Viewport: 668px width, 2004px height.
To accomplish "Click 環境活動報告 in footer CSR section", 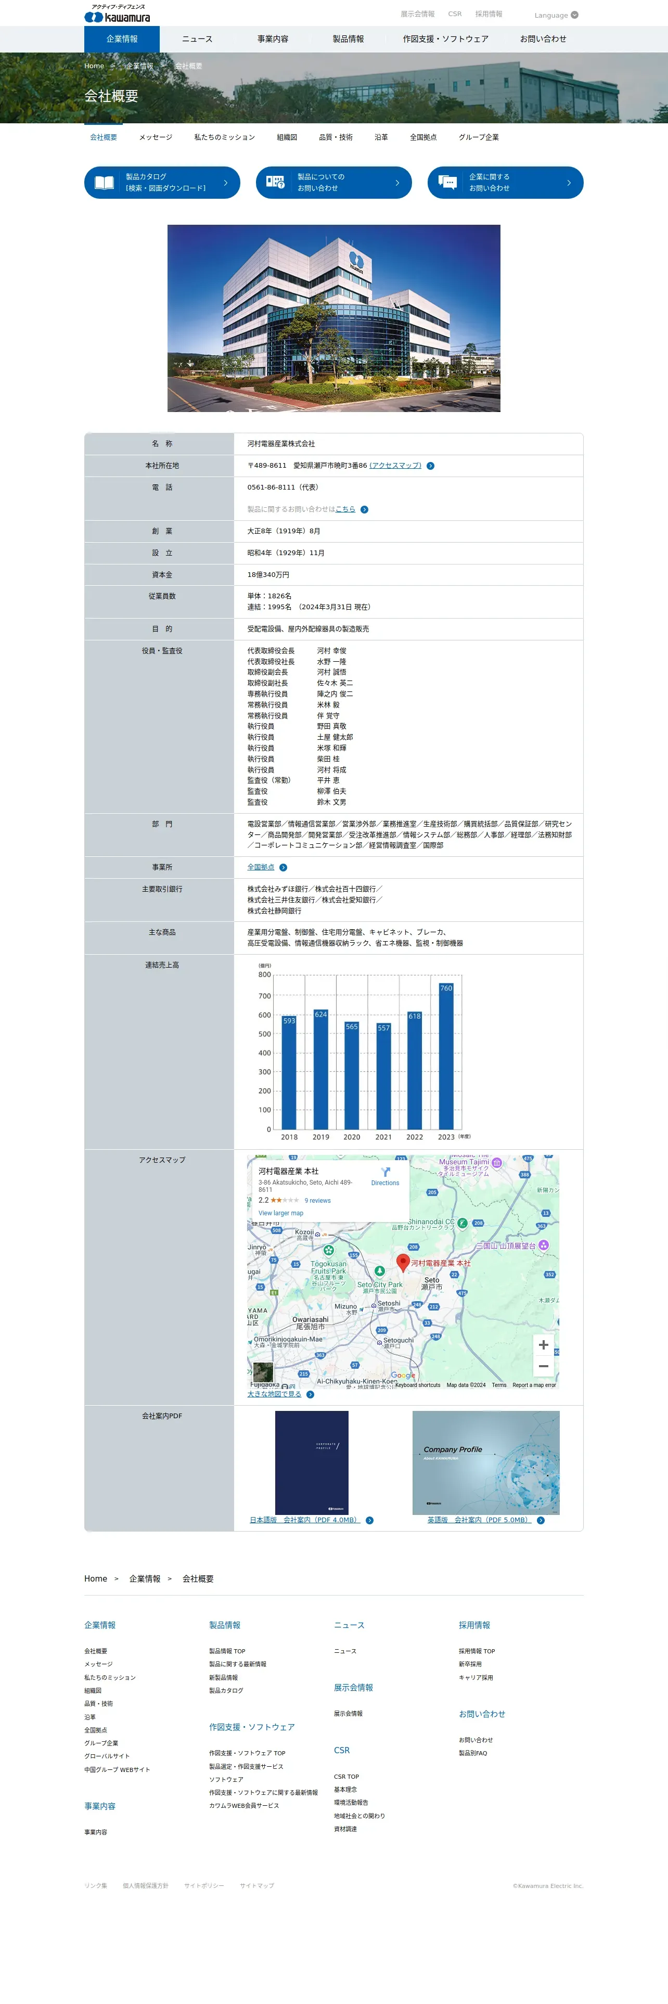I will pyautogui.click(x=351, y=1803).
